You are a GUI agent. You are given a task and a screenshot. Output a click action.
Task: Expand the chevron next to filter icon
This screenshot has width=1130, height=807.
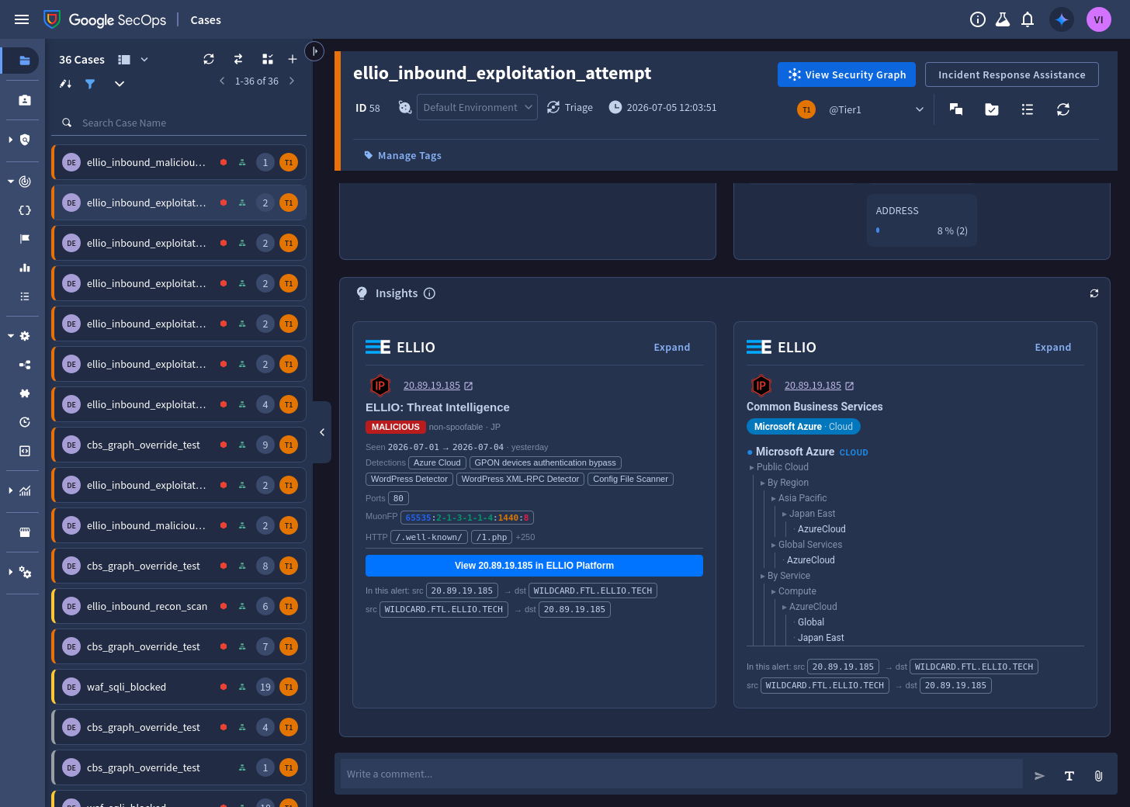click(120, 84)
